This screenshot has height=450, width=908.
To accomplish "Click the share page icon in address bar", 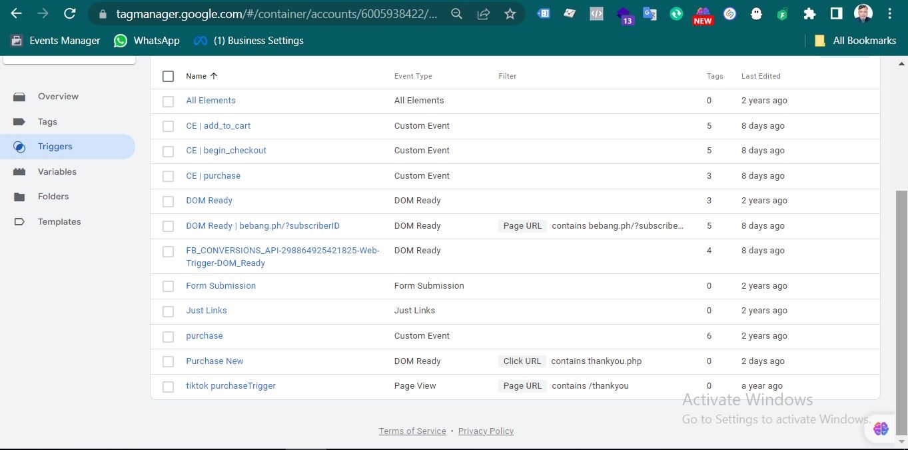I will click(x=484, y=13).
